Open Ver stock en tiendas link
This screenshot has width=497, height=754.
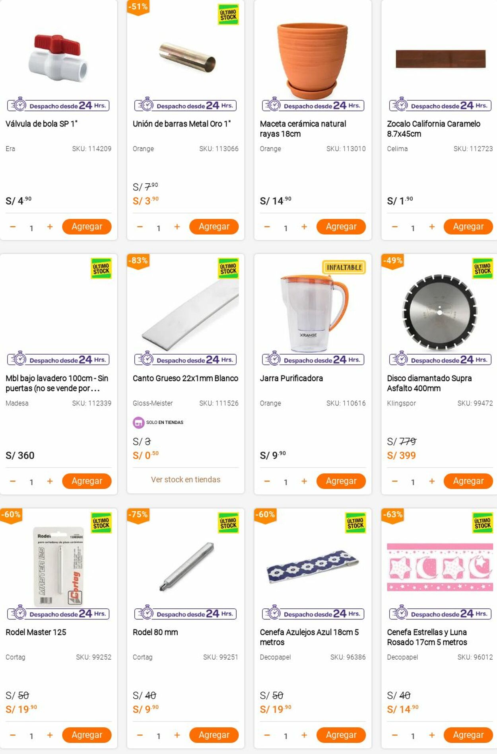pyautogui.click(x=186, y=479)
